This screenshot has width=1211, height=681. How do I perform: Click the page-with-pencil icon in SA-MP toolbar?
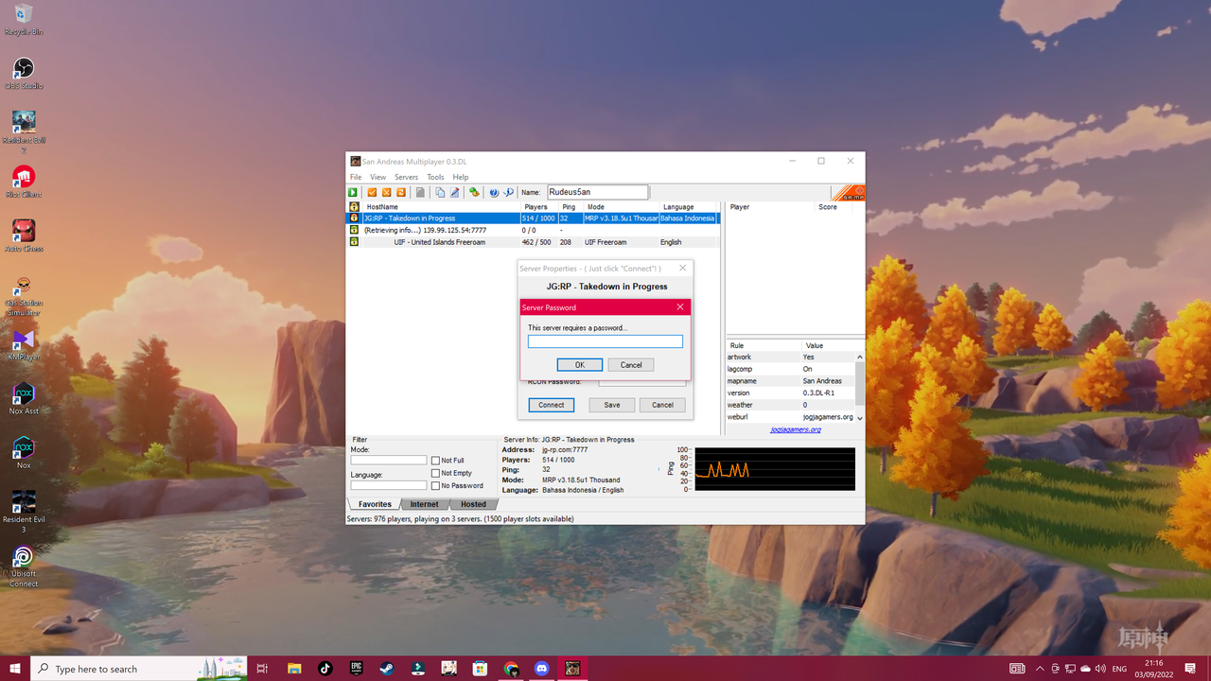tap(454, 192)
